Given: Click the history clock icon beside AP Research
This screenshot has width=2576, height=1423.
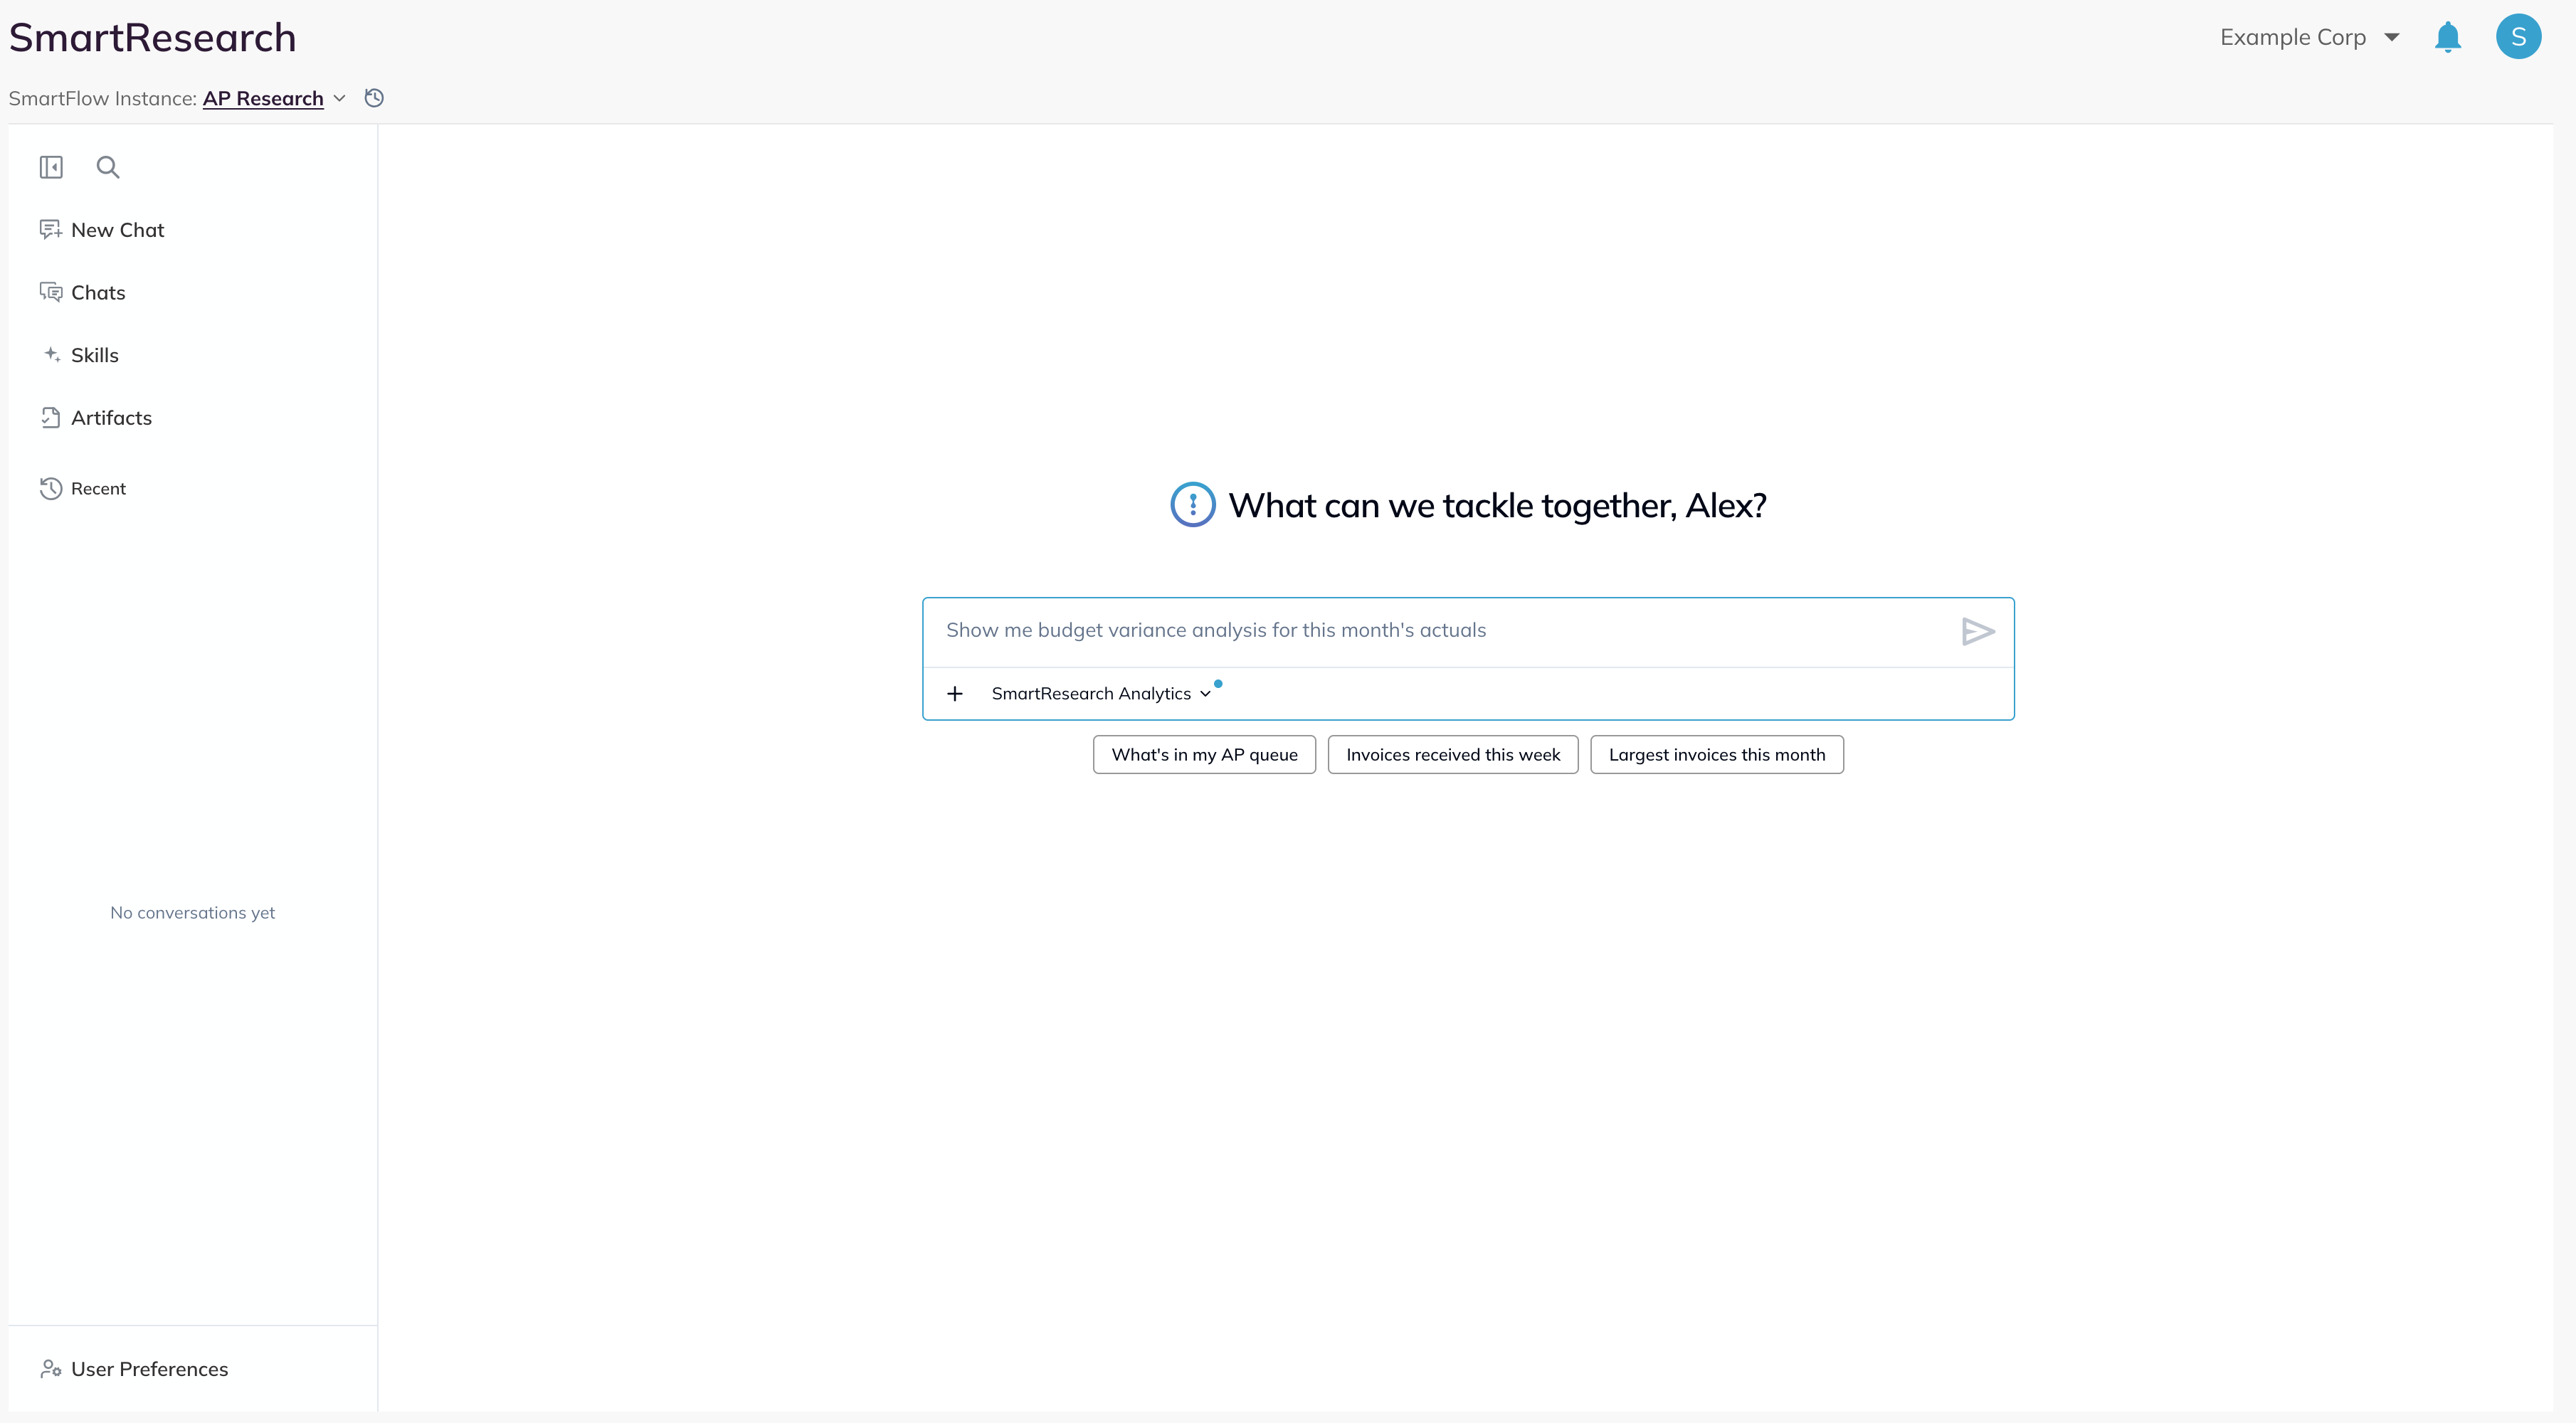Looking at the screenshot, I should coord(374,98).
